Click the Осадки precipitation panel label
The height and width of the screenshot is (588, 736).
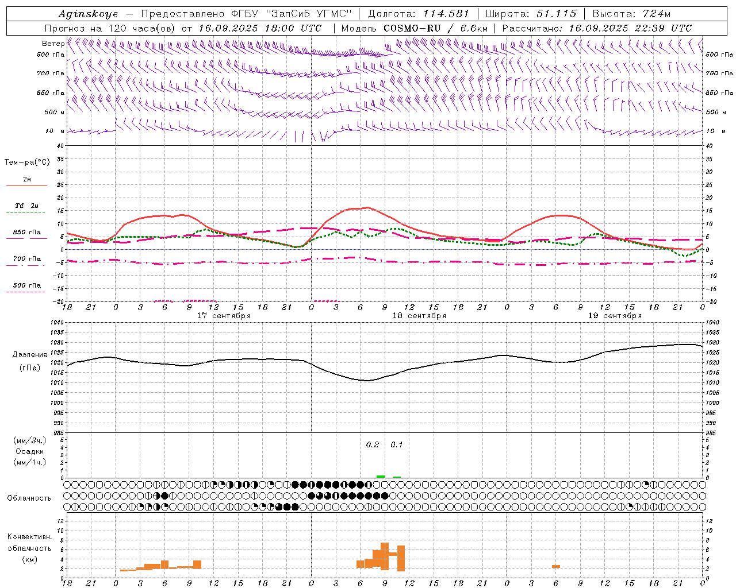29,451
